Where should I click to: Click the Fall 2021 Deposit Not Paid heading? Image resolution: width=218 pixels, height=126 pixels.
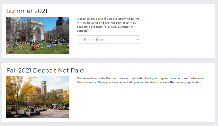45,70
